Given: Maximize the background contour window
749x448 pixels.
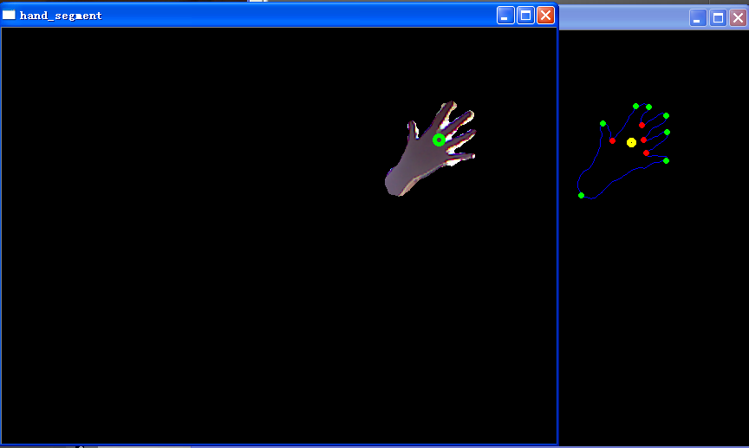Looking at the screenshot, I should (718, 18).
